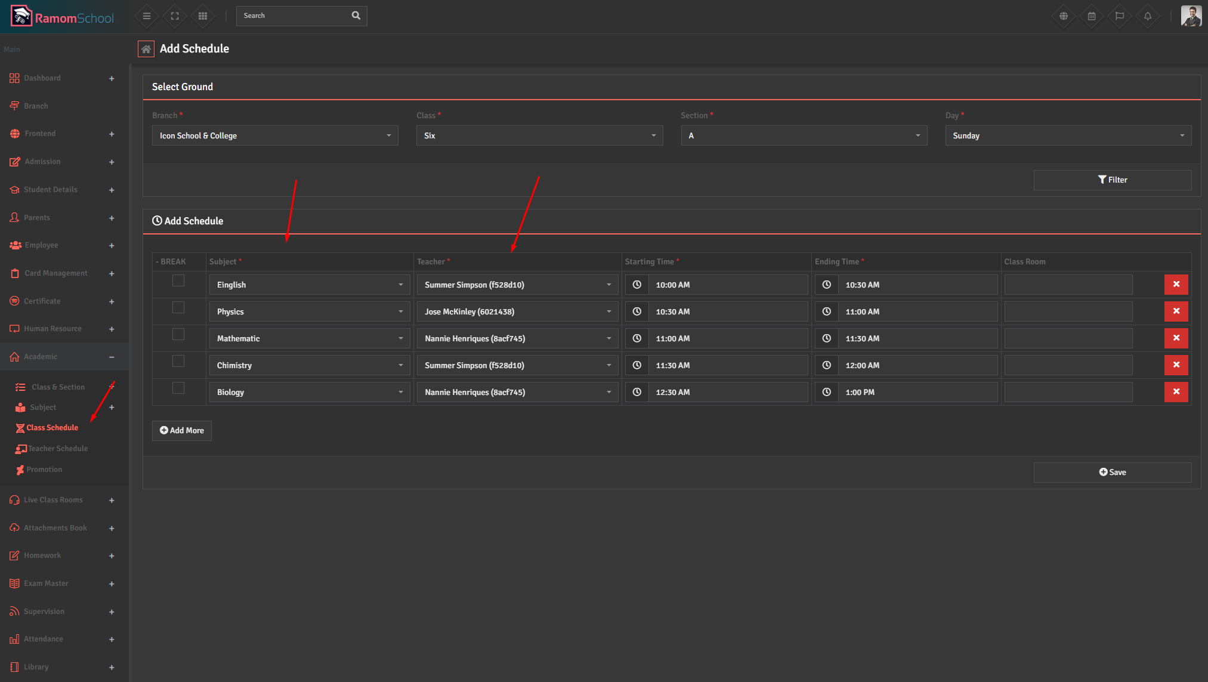Open the calendar icon in header
Viewport: 1208px width, 682px height.
pyautogui.click(x=1092, y=16)
